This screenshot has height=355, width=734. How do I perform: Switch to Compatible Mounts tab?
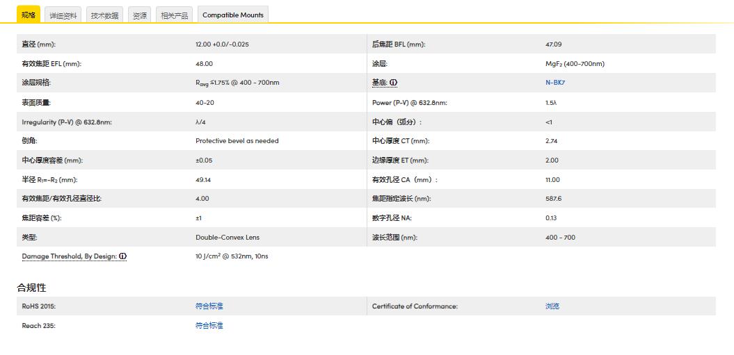233,15
